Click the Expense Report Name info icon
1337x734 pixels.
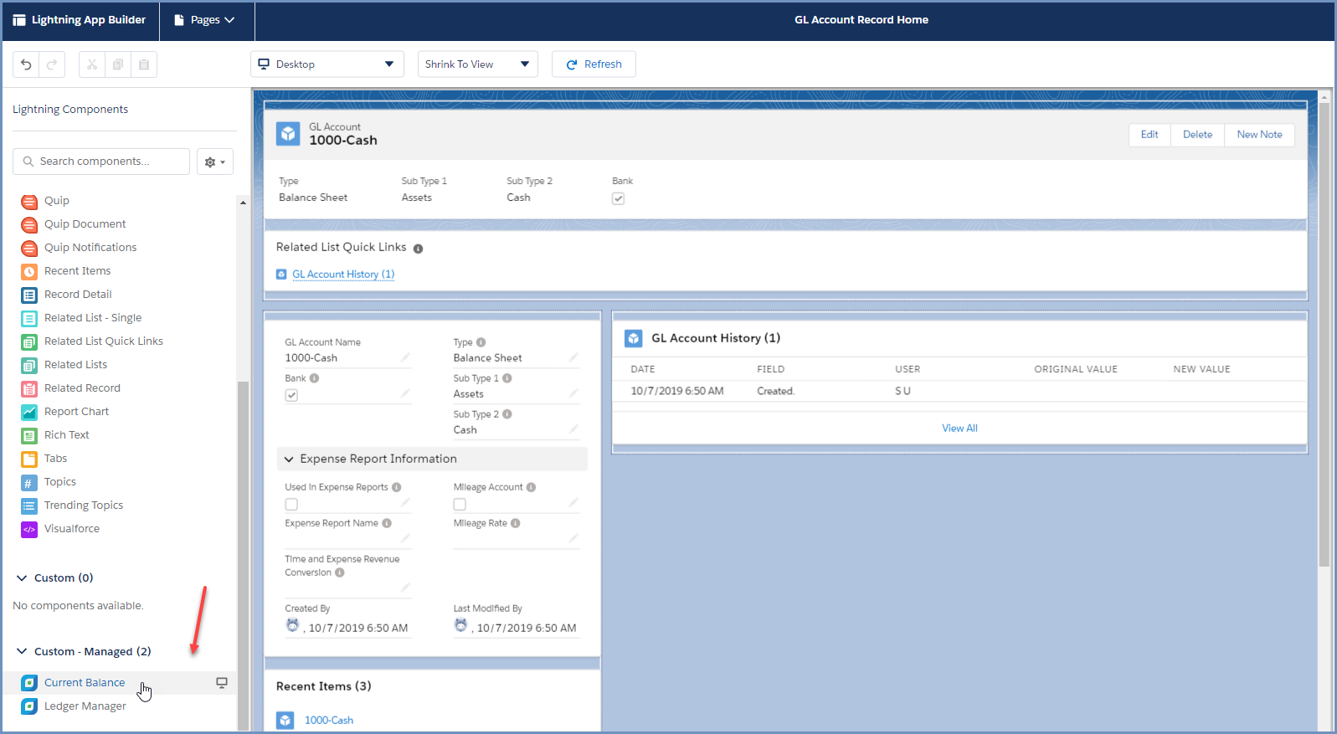(x=387, y=523)
